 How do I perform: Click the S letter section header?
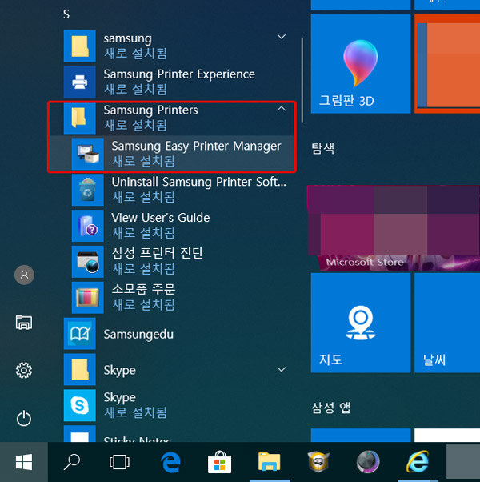66,14
